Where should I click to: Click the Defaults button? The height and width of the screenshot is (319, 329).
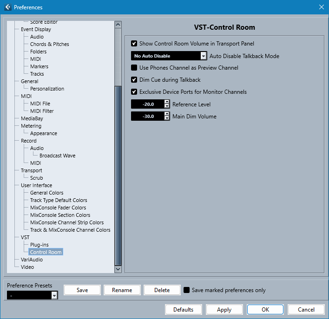184,310
